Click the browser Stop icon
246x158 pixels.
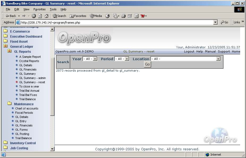(x=34, y=16)
